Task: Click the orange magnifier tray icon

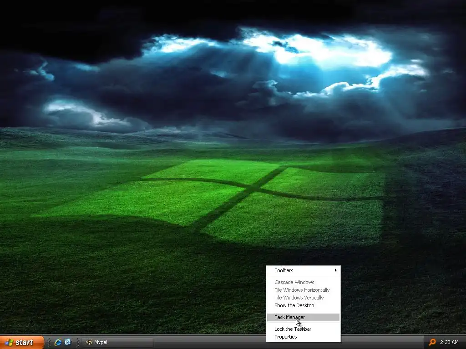Action: (432, 342)
